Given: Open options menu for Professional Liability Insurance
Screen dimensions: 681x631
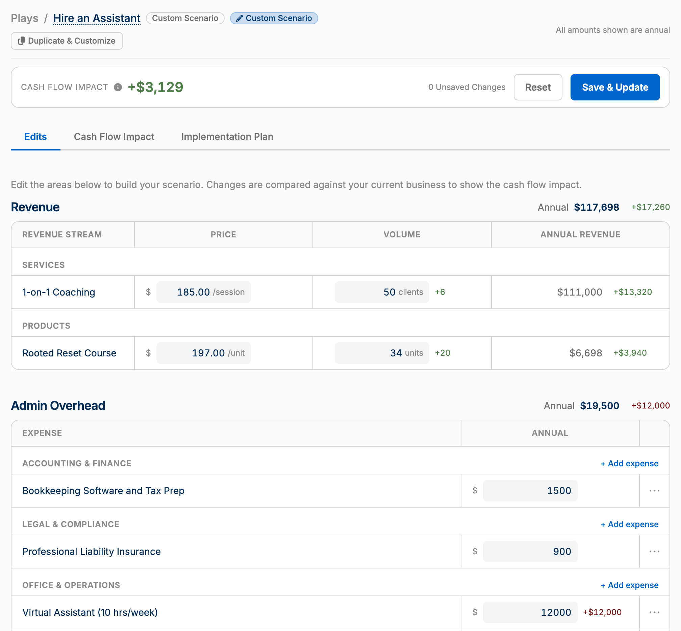Looking at the screenshot, I should coord(654,552).
